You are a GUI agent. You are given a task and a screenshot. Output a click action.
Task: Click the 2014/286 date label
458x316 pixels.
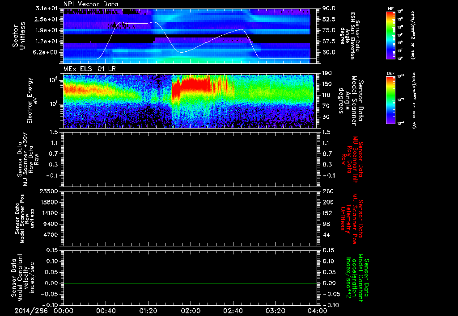click(30, 310)
